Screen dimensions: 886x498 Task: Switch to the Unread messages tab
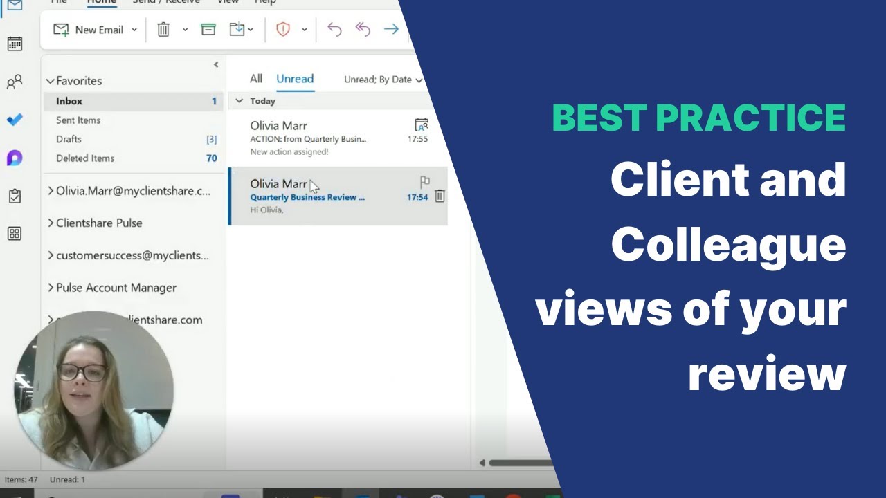coord(295,79)
